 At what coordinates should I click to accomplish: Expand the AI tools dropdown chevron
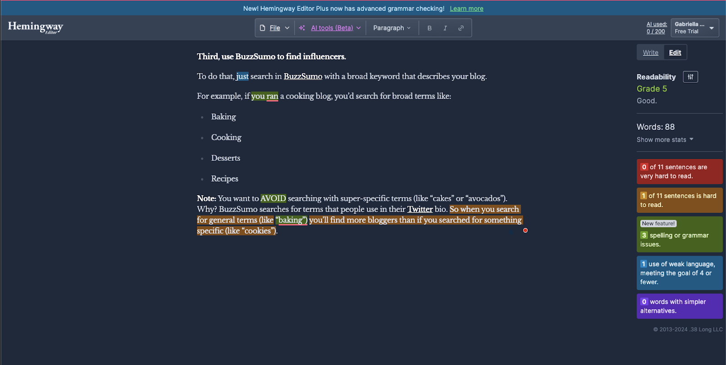click(358, 28)
